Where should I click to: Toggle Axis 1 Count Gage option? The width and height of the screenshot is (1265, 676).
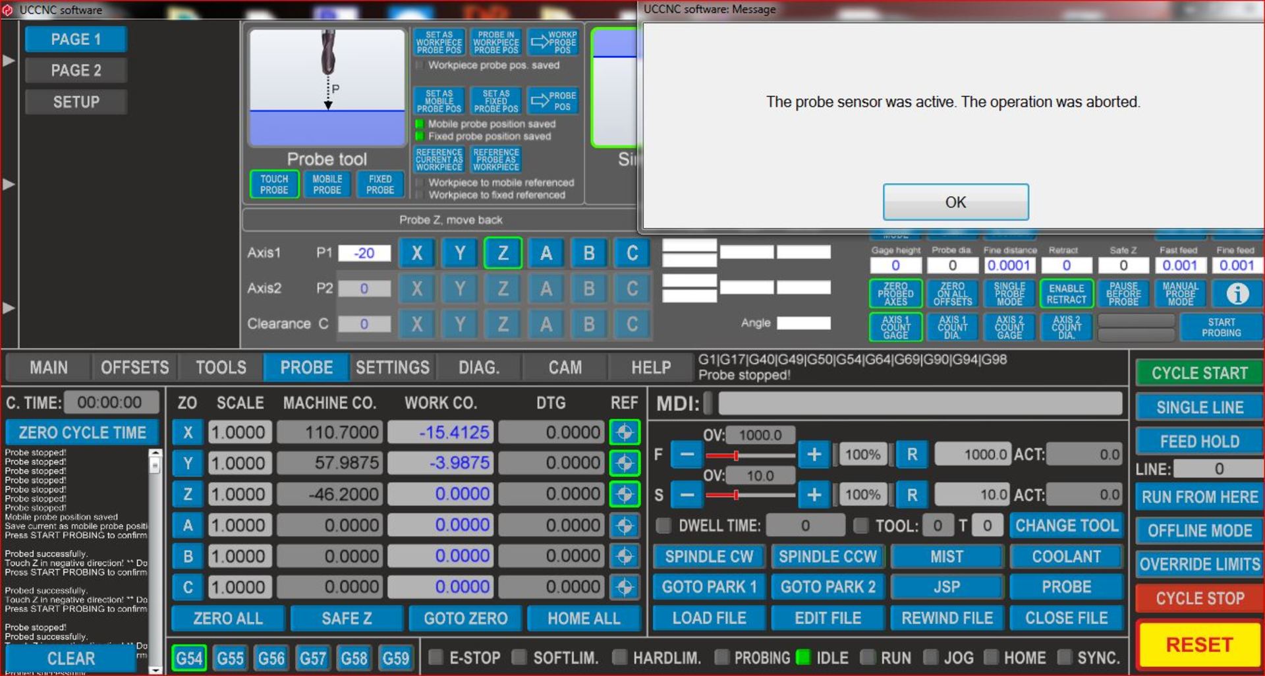pos(895,327)
